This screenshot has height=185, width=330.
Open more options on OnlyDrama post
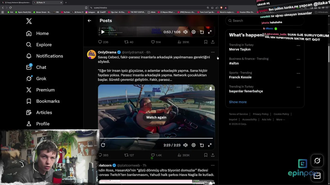click(x=213, y=52)
